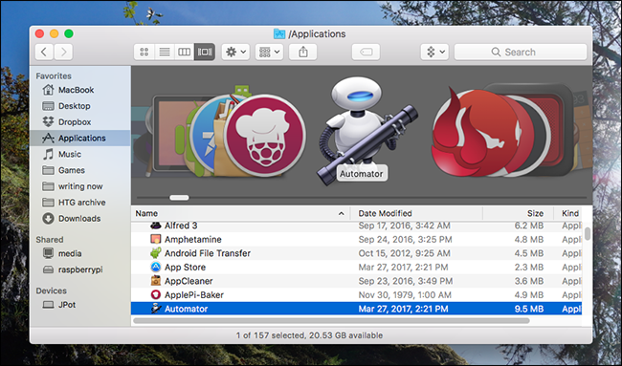Click the ApplePi-Baker chef cover icon
This screenshot has height=366, width=622.
coord(265,136)
